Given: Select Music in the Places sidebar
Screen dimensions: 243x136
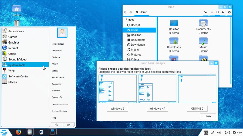Looking at the screenshot, I should click(x=139, y=50).
